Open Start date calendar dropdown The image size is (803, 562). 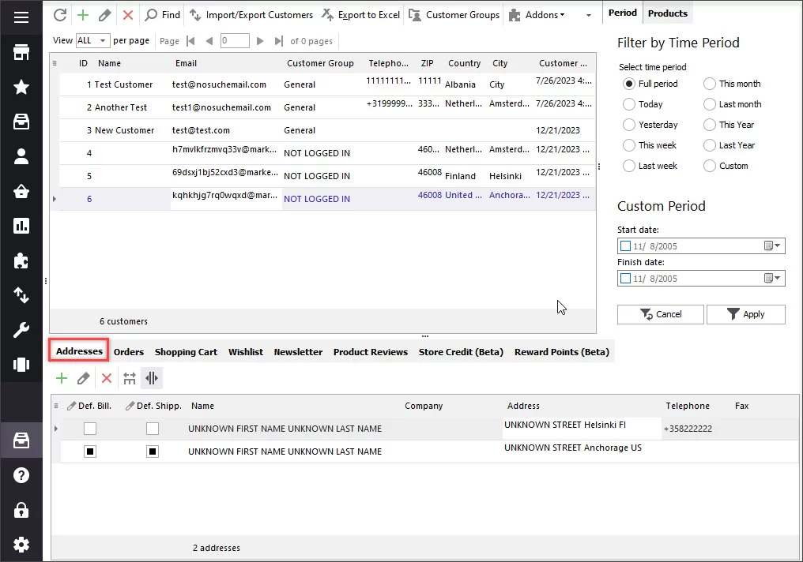(772, 246)
